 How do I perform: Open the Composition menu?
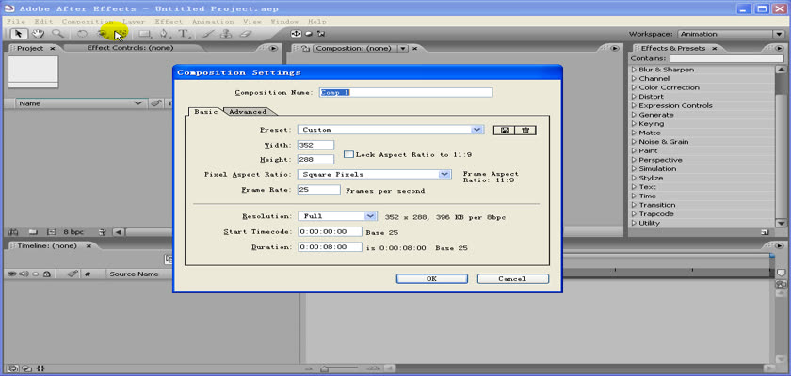88,22
